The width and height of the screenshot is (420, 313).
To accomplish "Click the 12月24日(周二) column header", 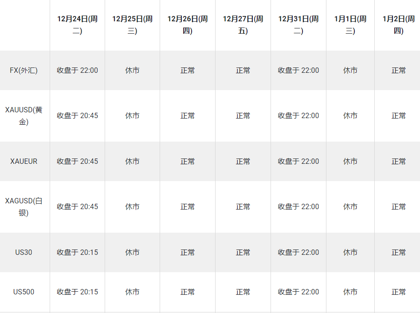I will (78, 25).
